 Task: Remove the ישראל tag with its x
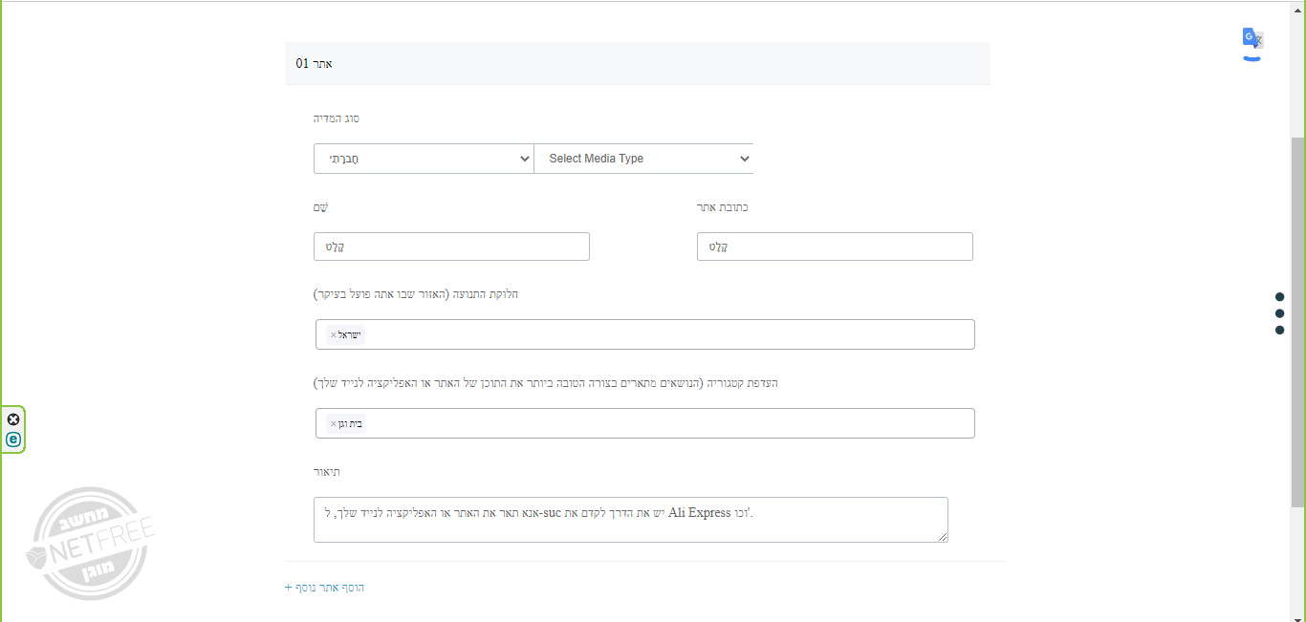coord(333,335)
